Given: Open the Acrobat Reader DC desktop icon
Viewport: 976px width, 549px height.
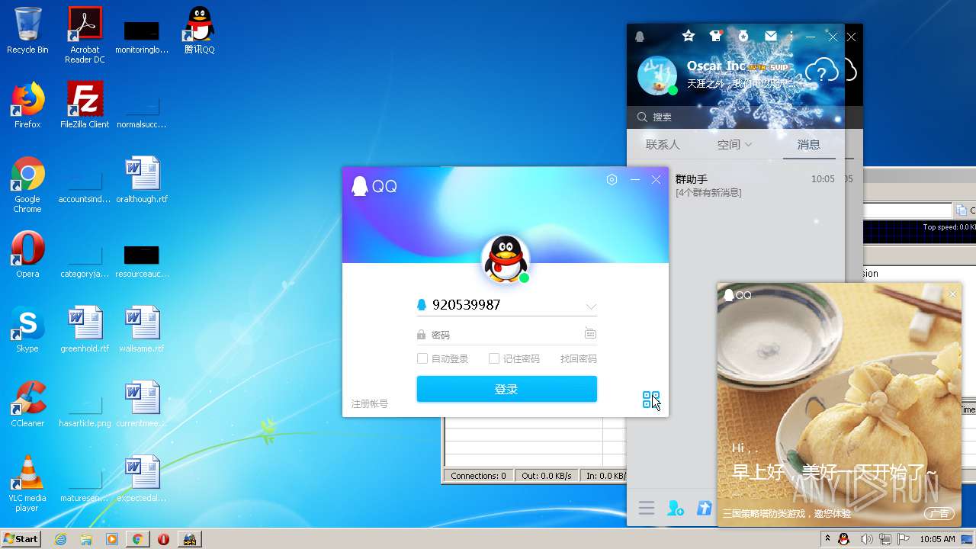Looking at the screenshot, I should tap(85, 35).
